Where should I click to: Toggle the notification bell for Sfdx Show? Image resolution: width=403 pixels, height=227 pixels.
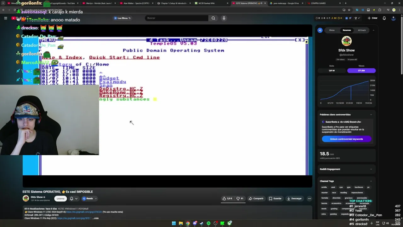tap(71, 199)
